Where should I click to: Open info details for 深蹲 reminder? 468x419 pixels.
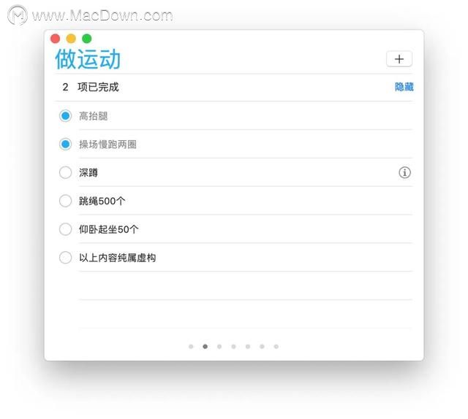click(404, 172)
